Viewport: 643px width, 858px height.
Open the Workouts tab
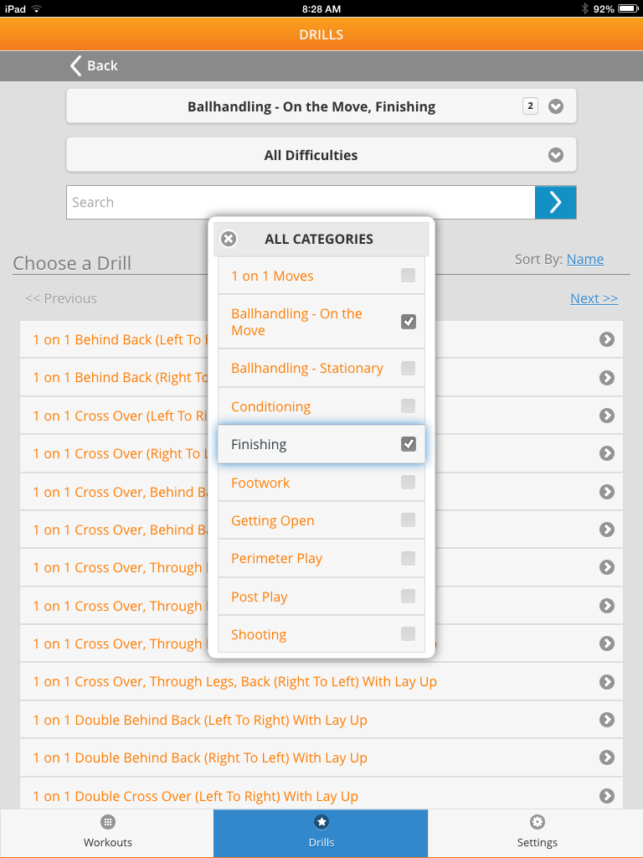tap(107, 832)
